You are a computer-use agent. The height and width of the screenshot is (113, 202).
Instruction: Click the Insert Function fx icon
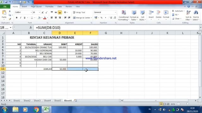(x=31, y=28)
